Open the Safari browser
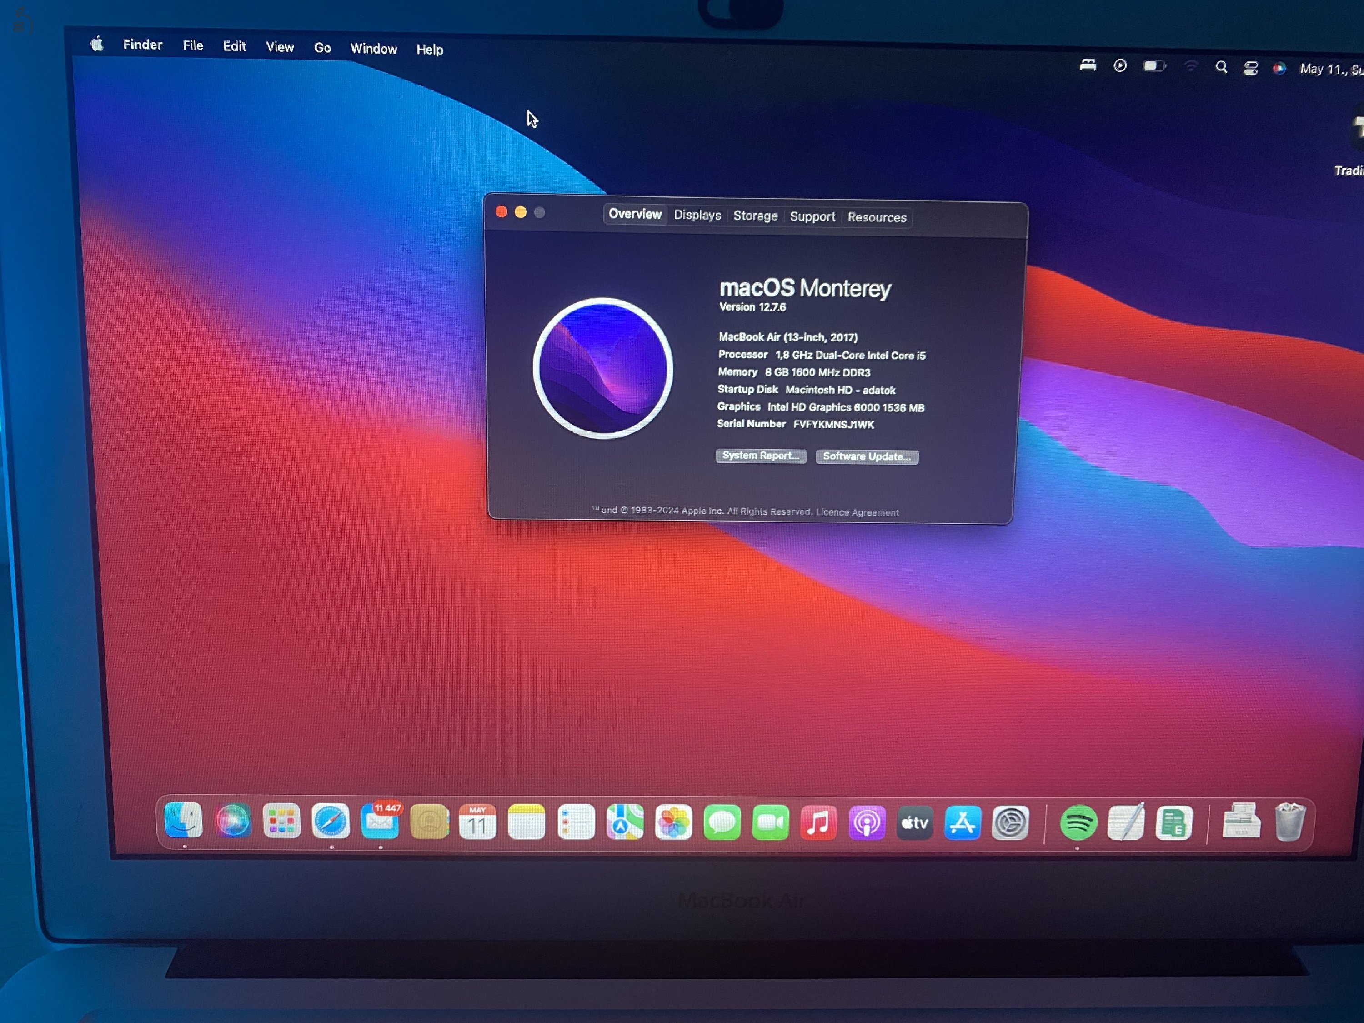This screenshot has width=1364, height=1023. [x=331, y=822]
